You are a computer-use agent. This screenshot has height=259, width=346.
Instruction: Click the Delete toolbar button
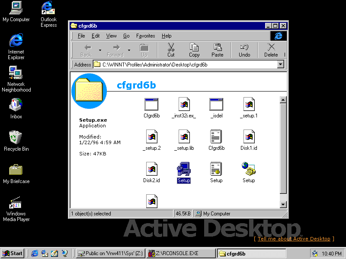click(x=271, y=50)
